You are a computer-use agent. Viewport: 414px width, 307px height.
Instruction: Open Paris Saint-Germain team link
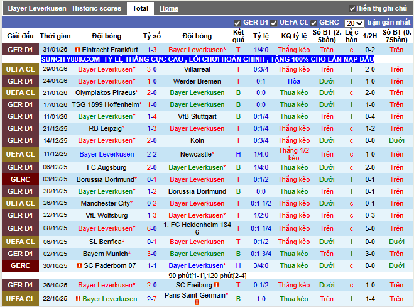[x=195, y=295]
